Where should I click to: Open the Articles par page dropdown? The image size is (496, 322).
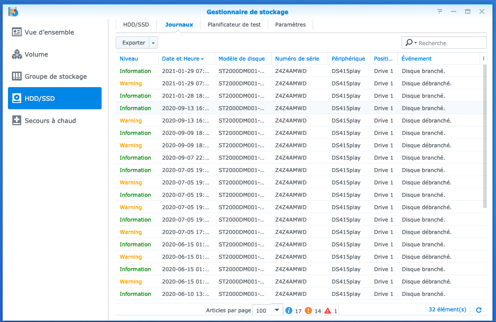[277, 310]
